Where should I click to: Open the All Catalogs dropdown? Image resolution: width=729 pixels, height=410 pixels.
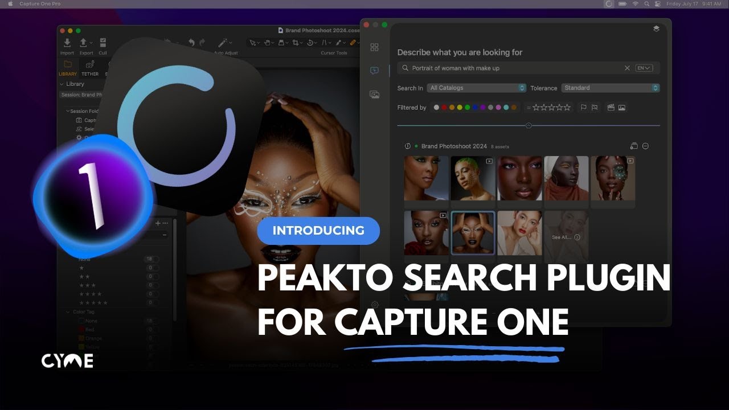pos(477,88)
